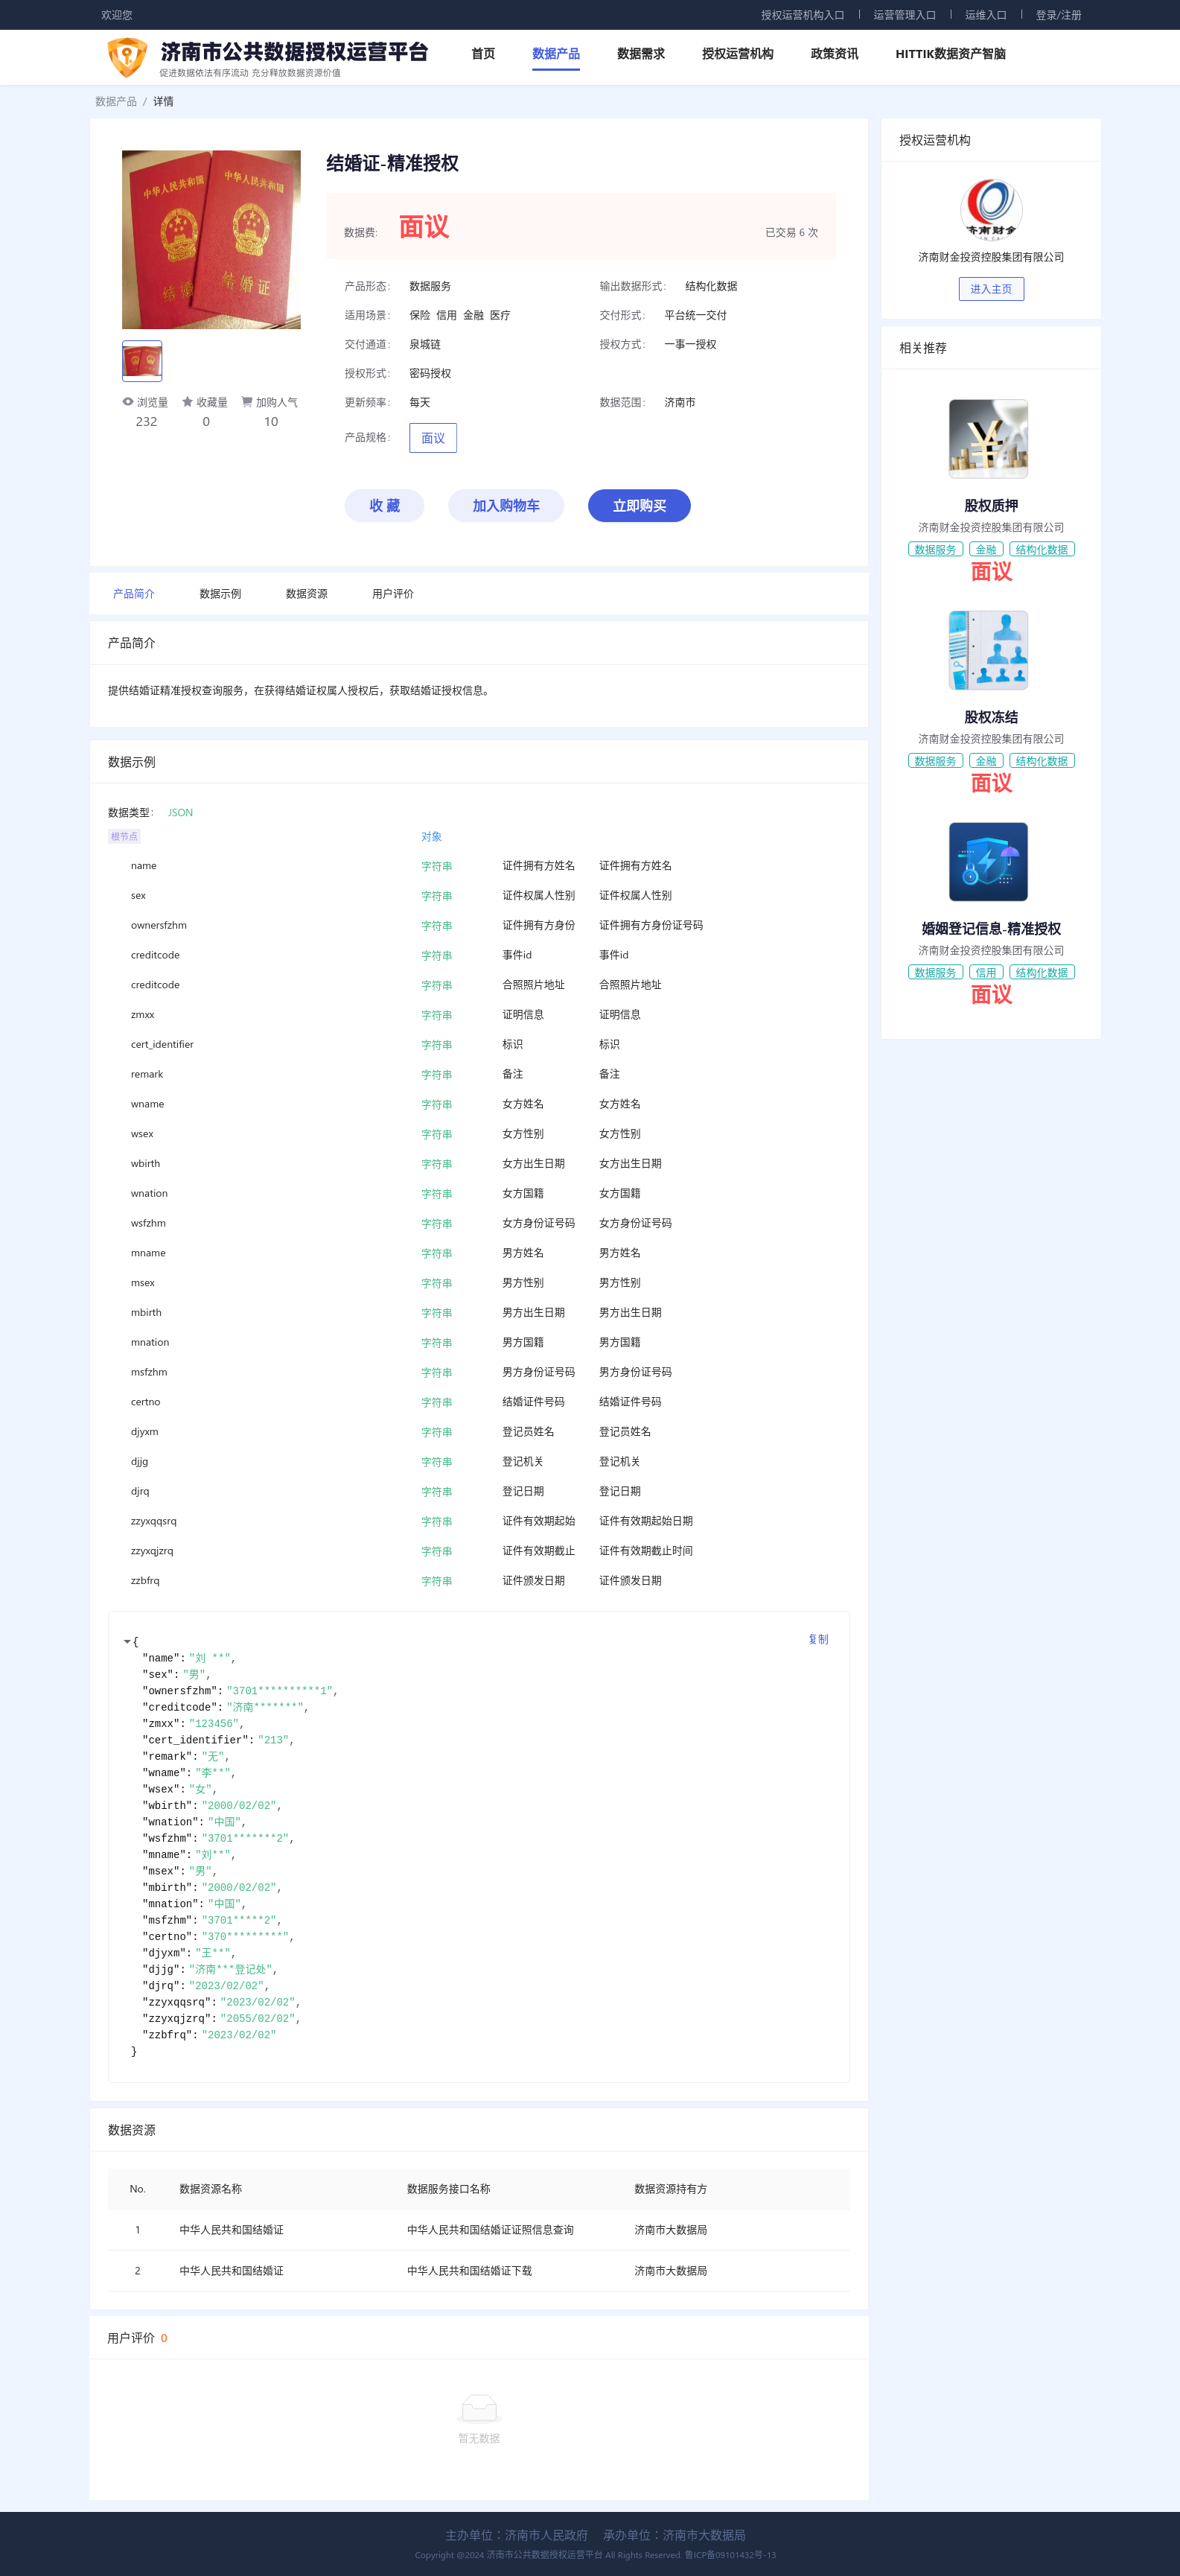Viewport: 1180px width, 2576px height.
Task: Select the zzyxqjzrq field row
Action: [479, 1551]
